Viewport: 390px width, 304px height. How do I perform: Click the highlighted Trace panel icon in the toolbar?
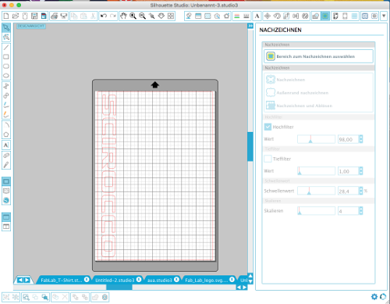tap(325, 16)
